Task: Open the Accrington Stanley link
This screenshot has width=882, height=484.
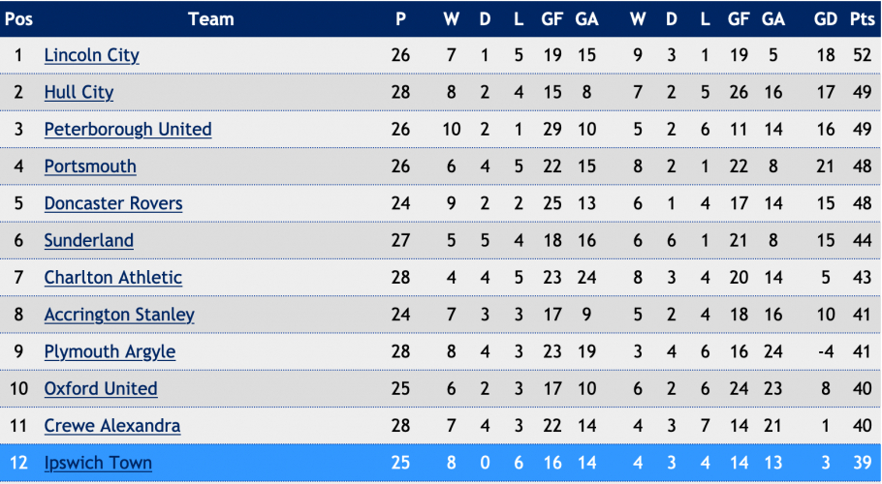Action: (119, 315)
